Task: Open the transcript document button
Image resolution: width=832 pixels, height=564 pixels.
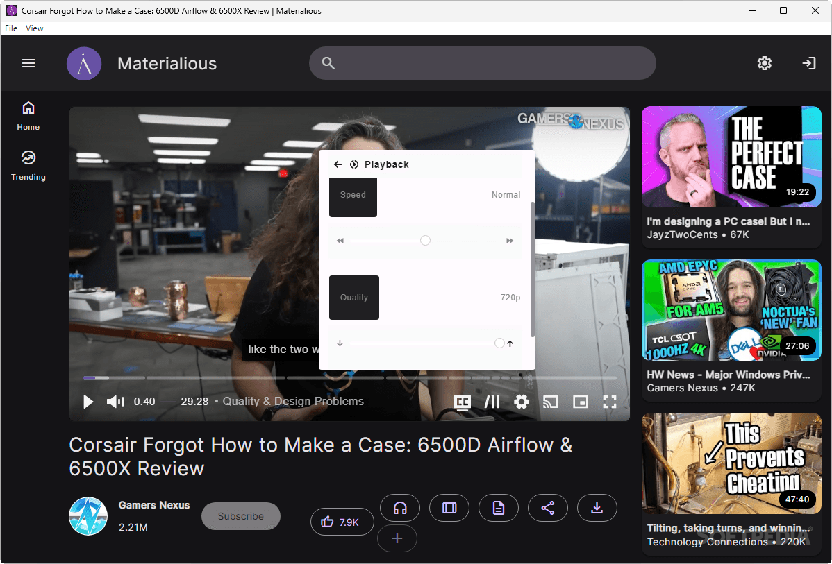Action: [498, 508]
